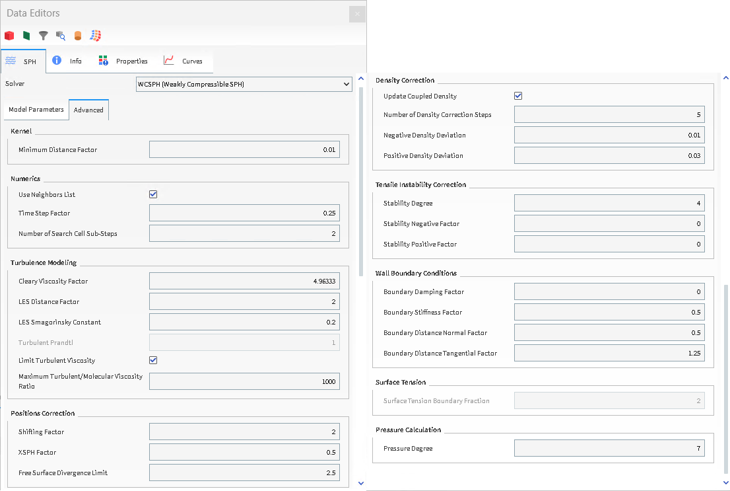The height and width of the screenshot is (491, 730).
Task: Click the green plane icon in toolbar
Action: (26, 36)
